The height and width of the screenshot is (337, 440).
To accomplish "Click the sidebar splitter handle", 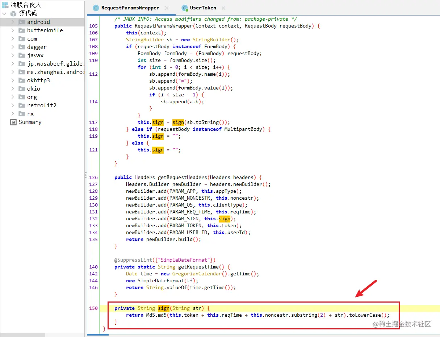I will 86,176.
